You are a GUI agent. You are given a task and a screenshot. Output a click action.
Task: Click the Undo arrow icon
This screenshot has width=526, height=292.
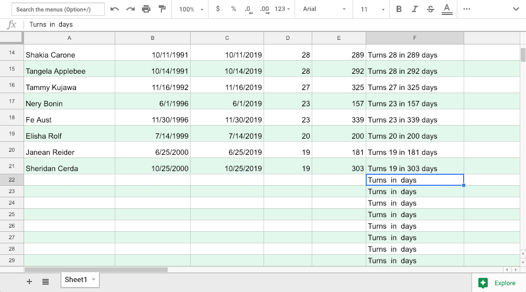115,9
